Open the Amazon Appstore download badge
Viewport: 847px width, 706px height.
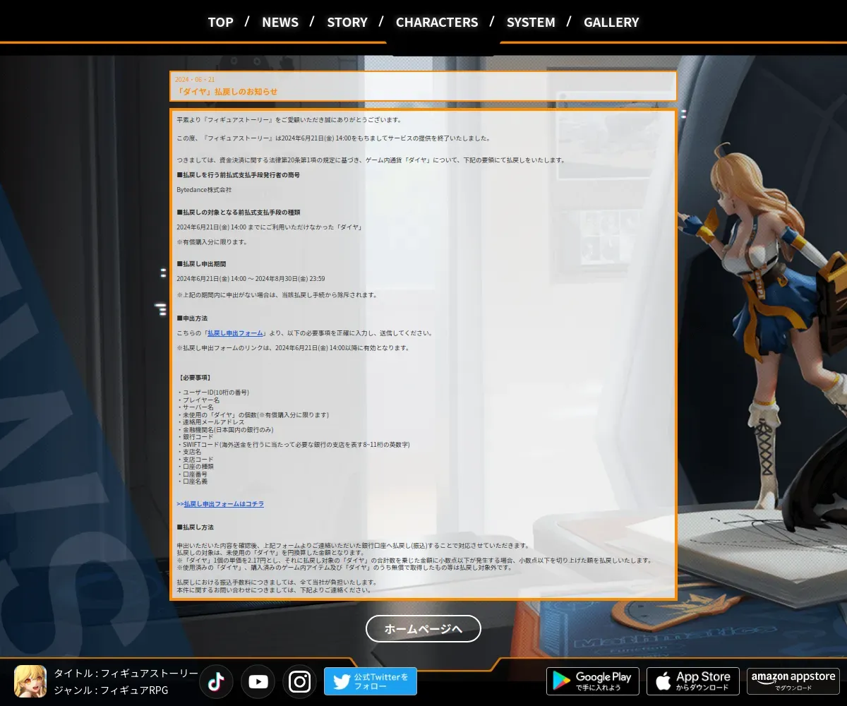[793, 681]
